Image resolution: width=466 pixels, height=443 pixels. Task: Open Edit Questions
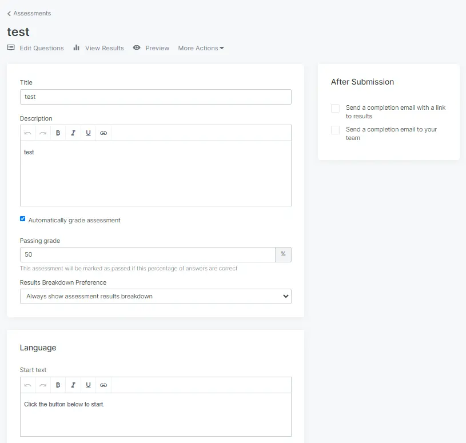[x=35, y=48]
